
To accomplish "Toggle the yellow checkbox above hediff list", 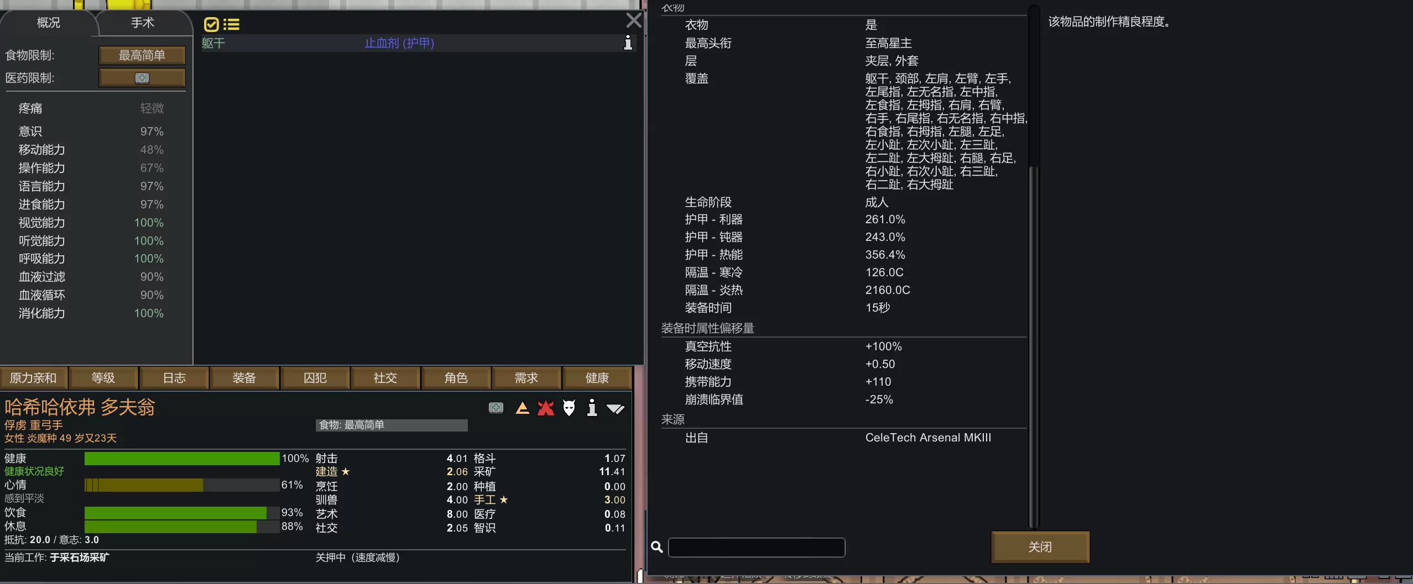I will (x=211, y=24).
